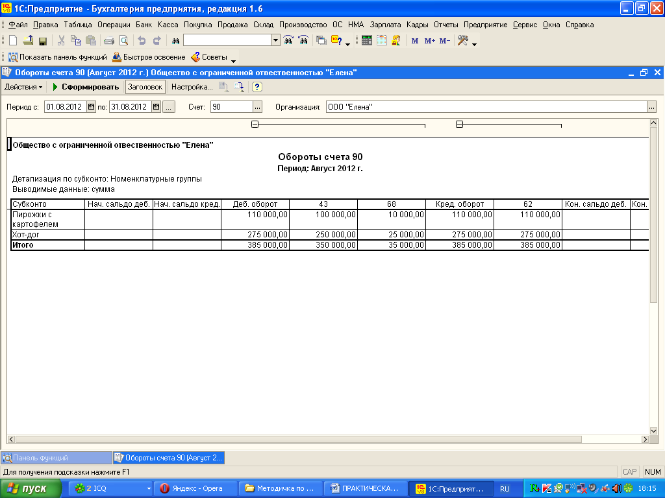Click the Организация selection ellipsis button
This screenshot has width=665, height=498.
tap(652, 107)
